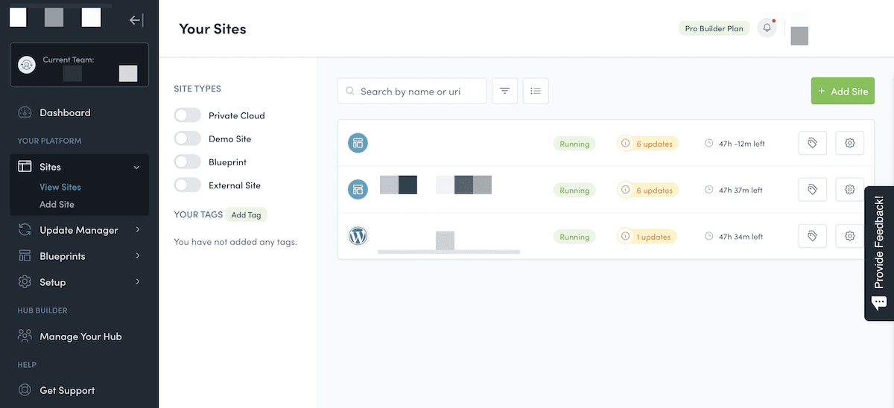This screenshot has width=894, height=408.
Task: Click tag icon in the 47h 34m row
Action: pyautogui.click(x=812, y=237)
